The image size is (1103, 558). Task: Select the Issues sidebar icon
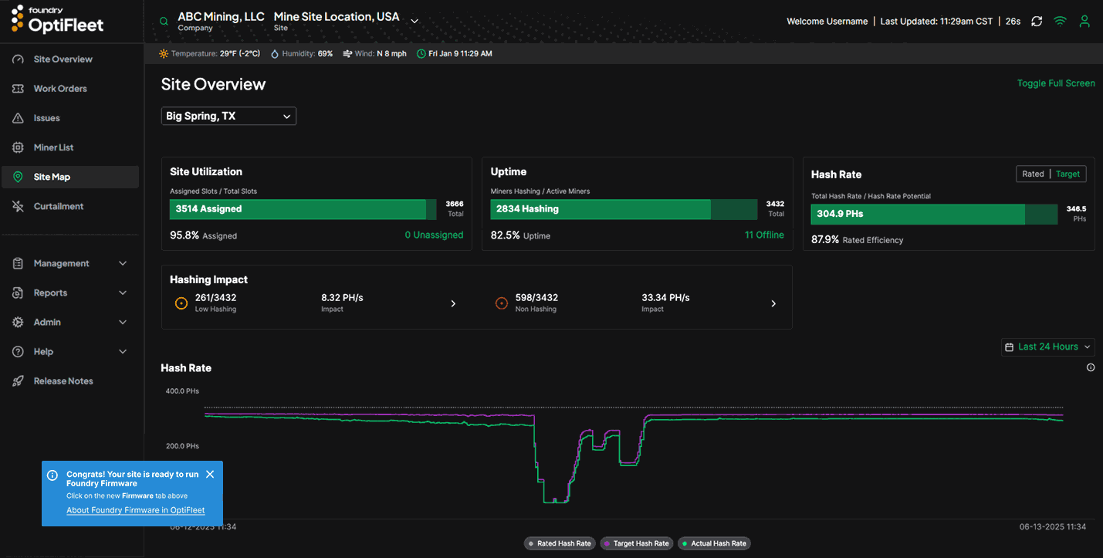48,117
